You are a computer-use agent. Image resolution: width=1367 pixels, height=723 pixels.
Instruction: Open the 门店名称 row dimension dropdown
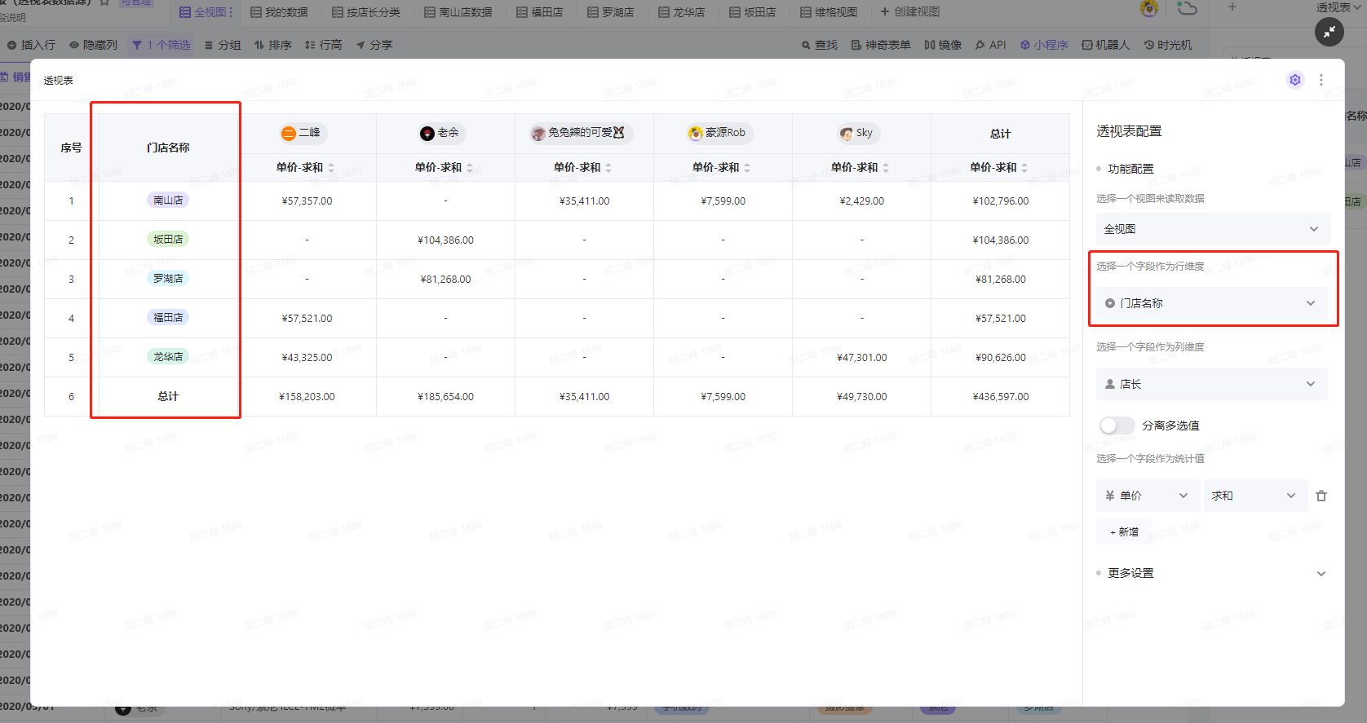1211,303
